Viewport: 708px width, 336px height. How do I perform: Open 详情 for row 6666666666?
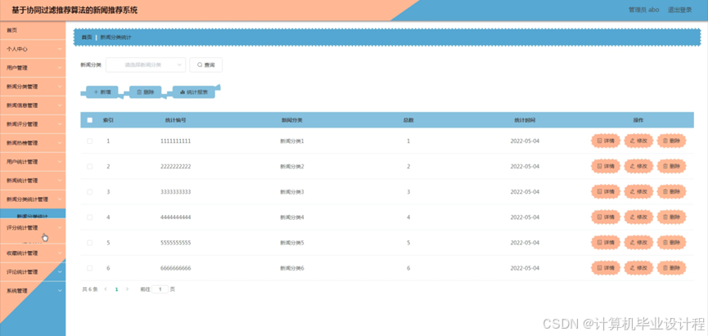(x=606, y=268)
